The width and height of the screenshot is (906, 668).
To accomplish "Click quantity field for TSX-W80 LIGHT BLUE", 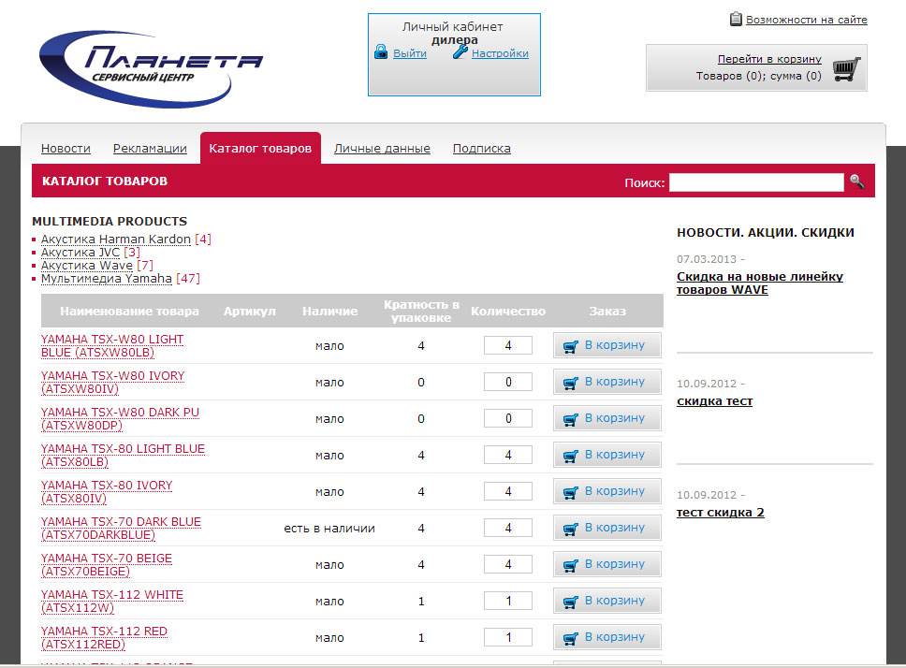I will 508,345.
